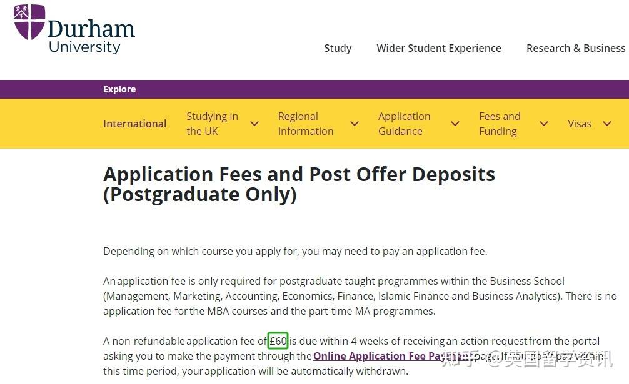The image size is (629, 384).
Task: Click the Studying in the UK text link
Action: tap(212, 124)
